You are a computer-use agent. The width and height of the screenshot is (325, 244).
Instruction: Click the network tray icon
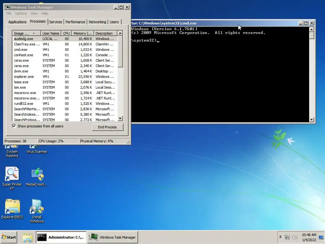287,237
